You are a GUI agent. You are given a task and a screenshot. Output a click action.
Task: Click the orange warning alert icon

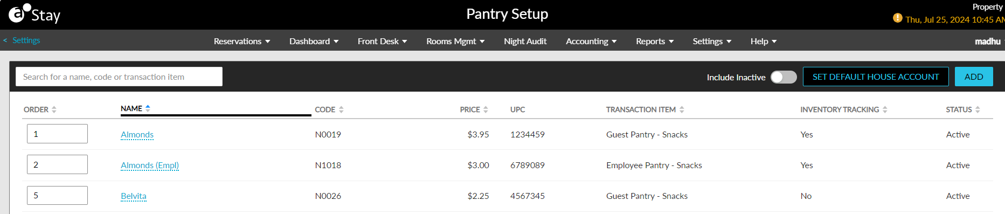point(897,18)
